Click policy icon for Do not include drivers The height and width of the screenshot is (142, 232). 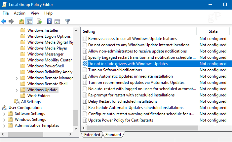(x=85, y=64)
